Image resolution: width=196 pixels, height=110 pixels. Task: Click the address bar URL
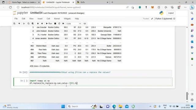pyautogui.click(x=51, y=7)
